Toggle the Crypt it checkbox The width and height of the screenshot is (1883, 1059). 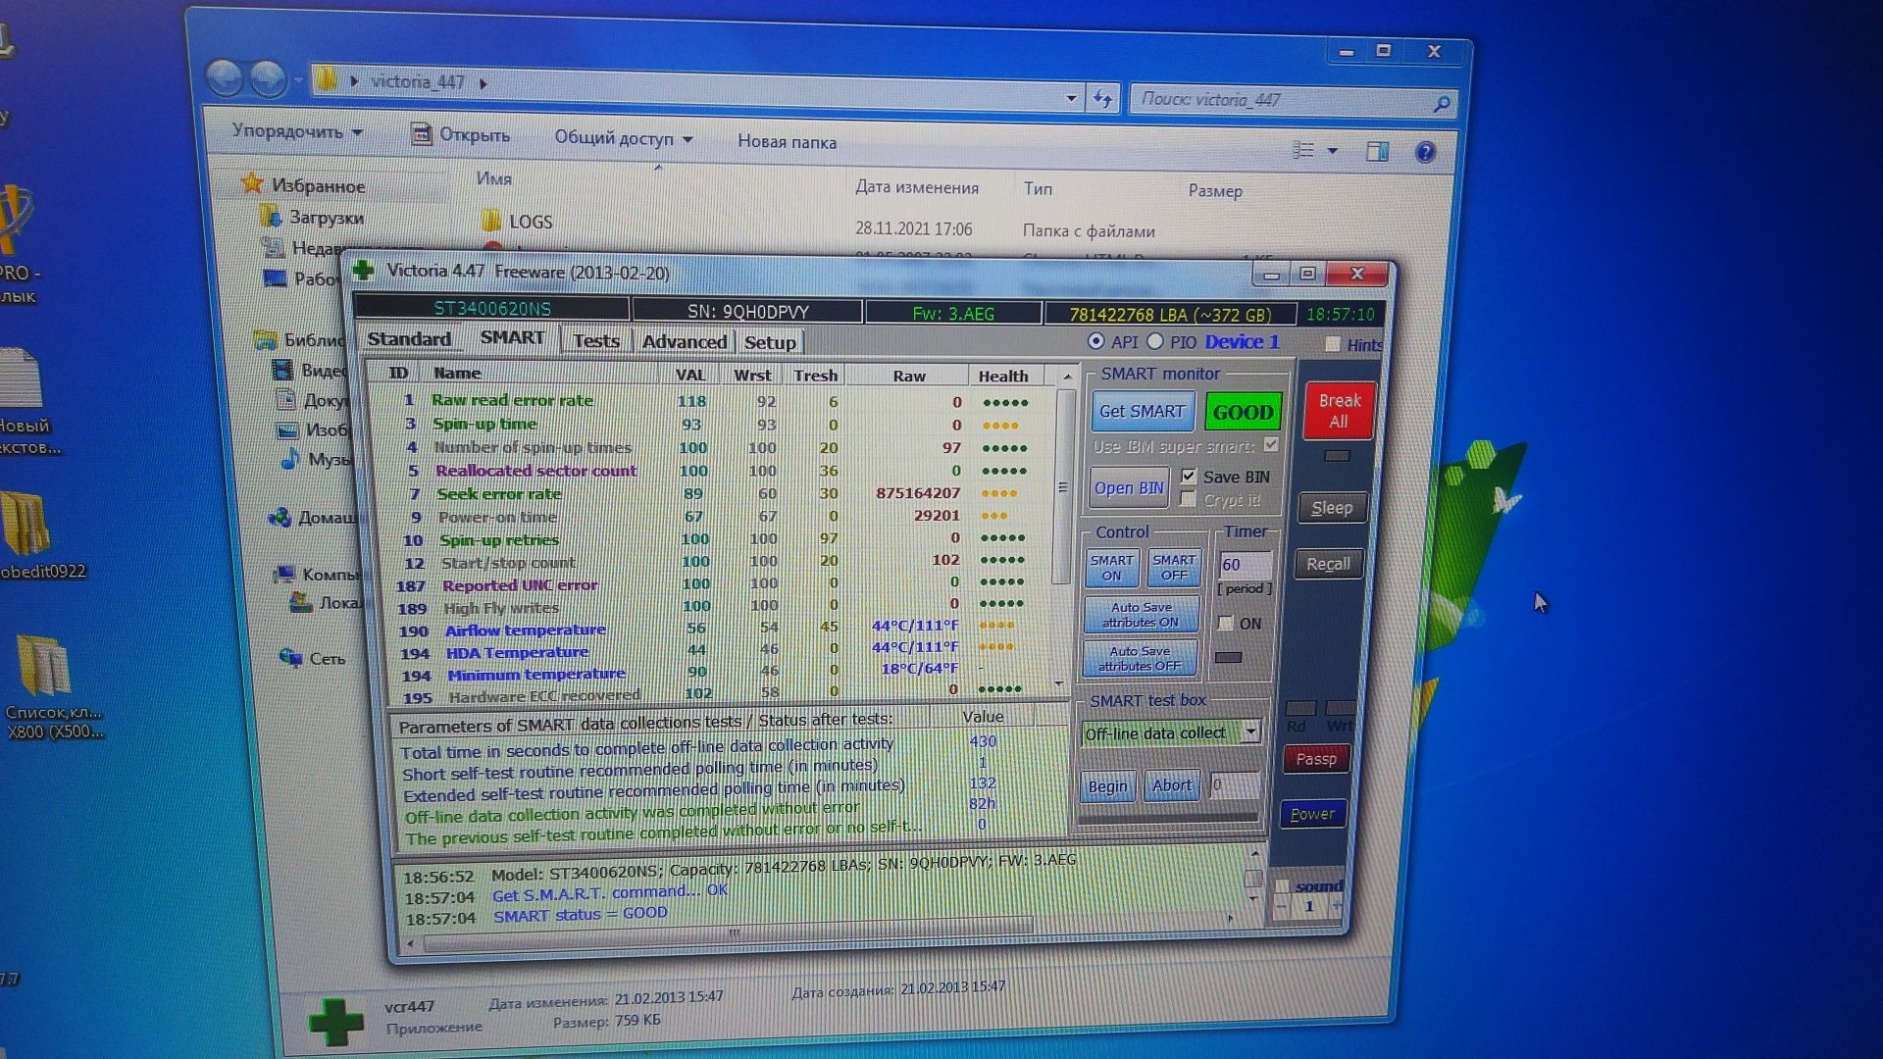pos(1188,500)
